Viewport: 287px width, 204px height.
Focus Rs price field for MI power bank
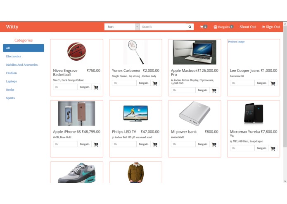(183, 144)
